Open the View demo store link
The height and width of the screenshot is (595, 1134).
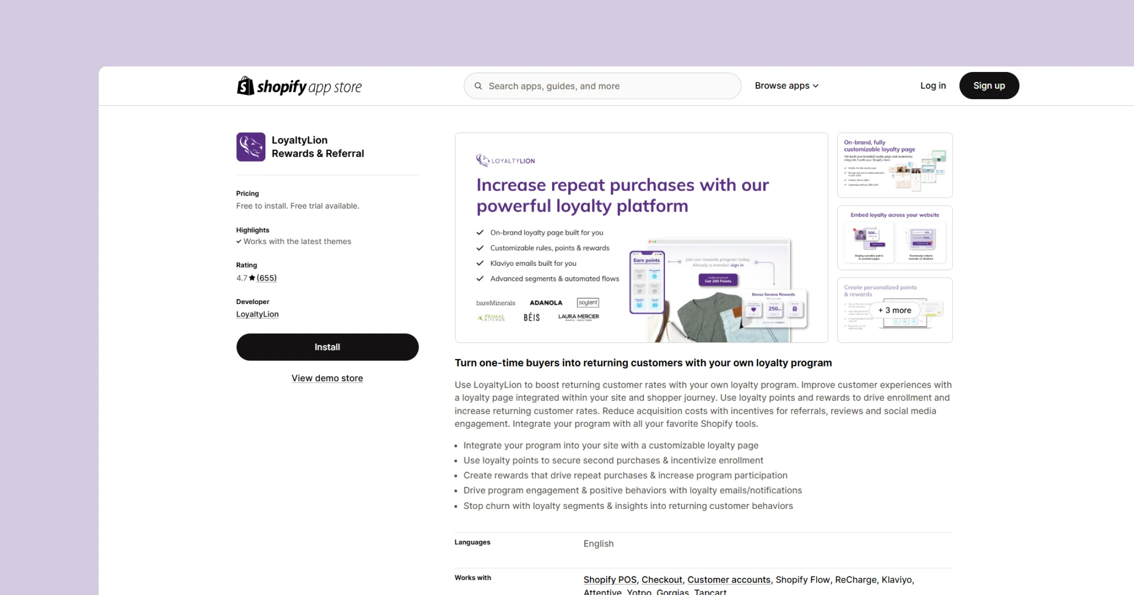click(327, 378)
